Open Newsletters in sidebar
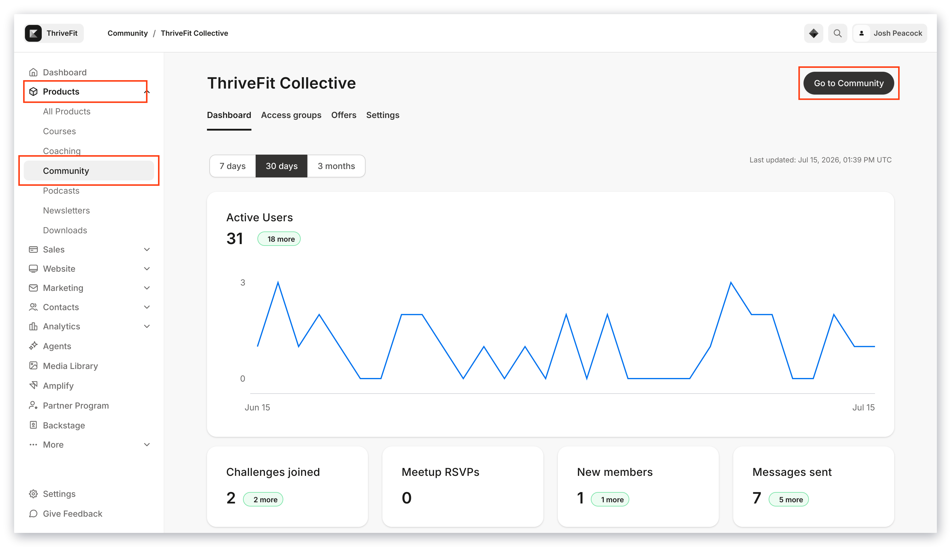This screenshot has width=951, height=547. 66,210
